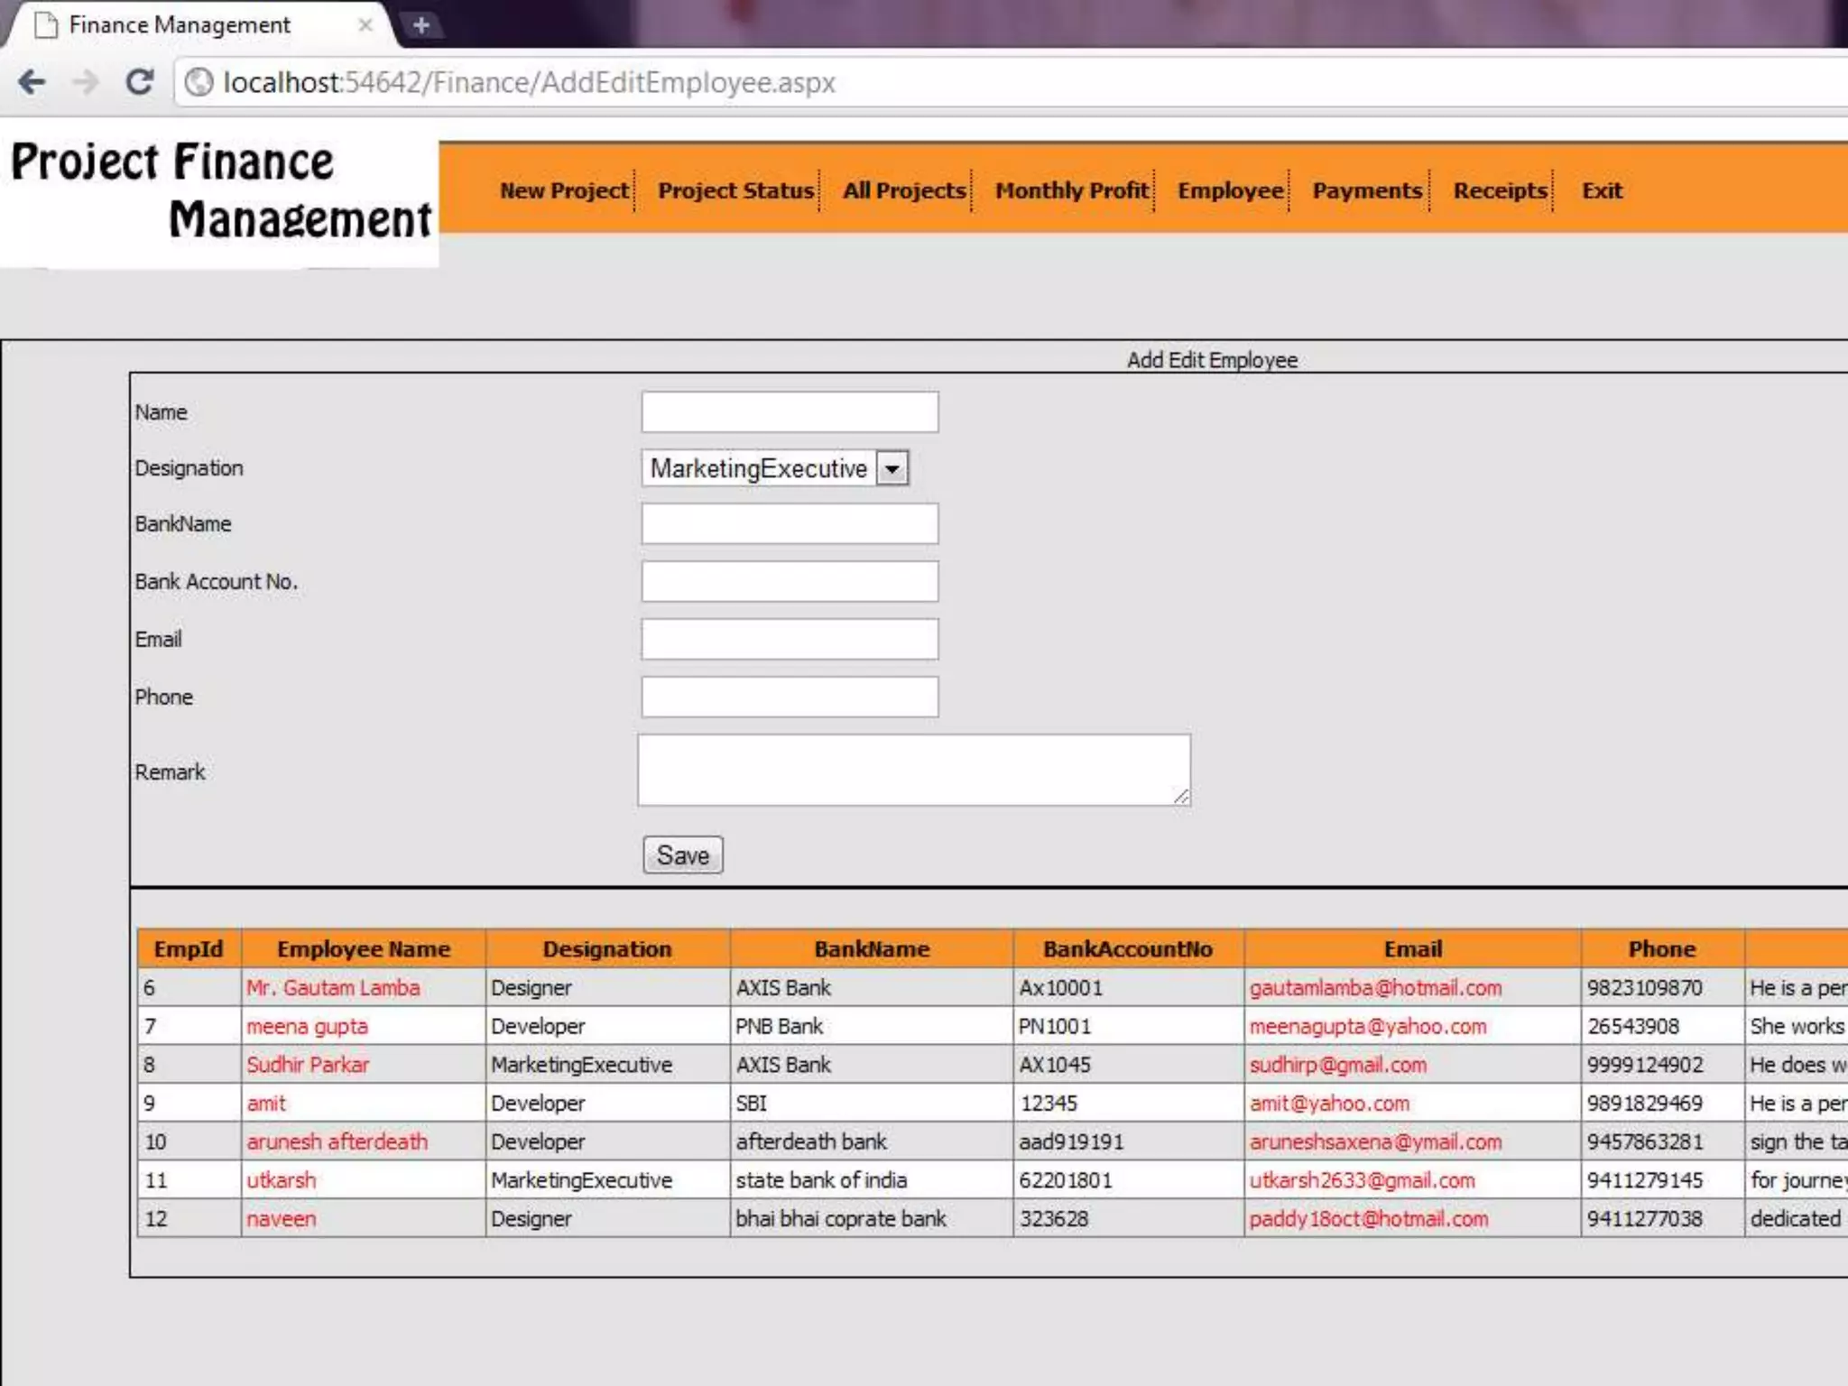Focus the Bank Account No. field
The height and width of the screenshot is (1386, 1848).
(790, 582)
